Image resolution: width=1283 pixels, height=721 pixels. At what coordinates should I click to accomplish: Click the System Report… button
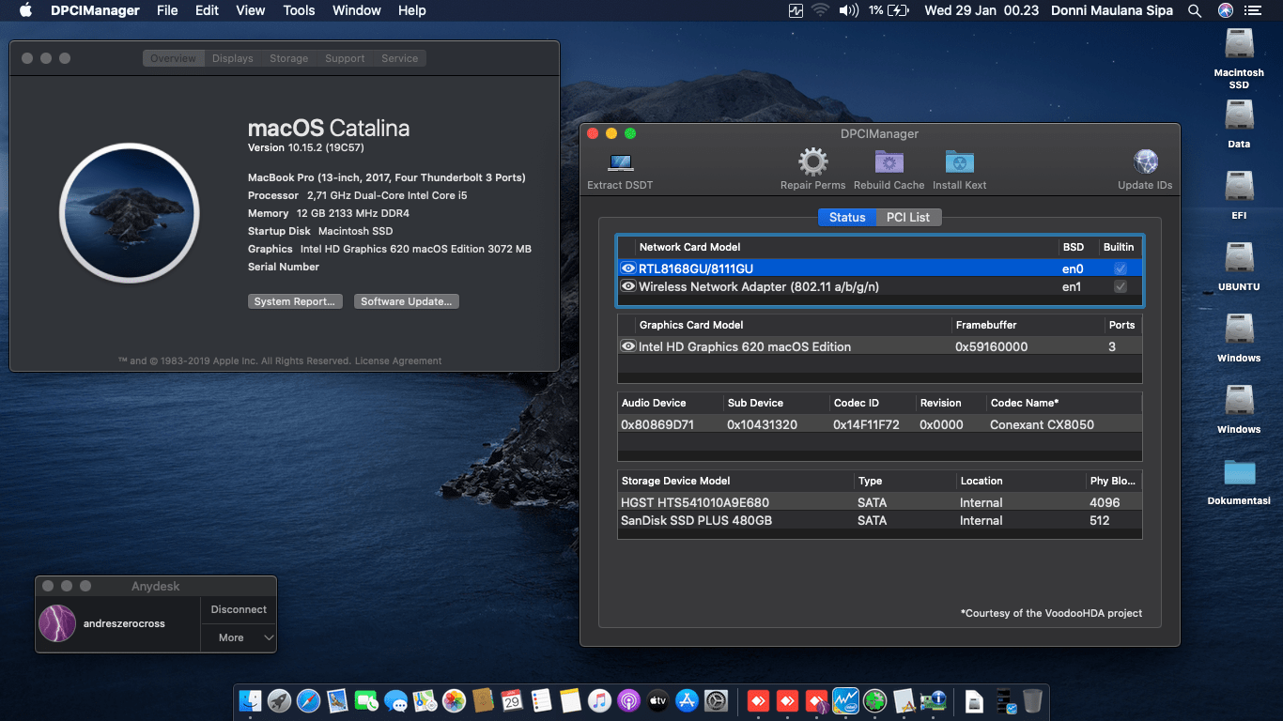pyautogui.click(x=294, y=301)
